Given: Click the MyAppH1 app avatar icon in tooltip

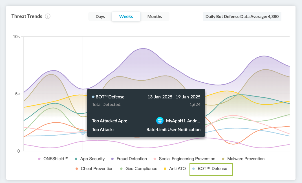Looking at the screenshot, I should tap(160, 120).
